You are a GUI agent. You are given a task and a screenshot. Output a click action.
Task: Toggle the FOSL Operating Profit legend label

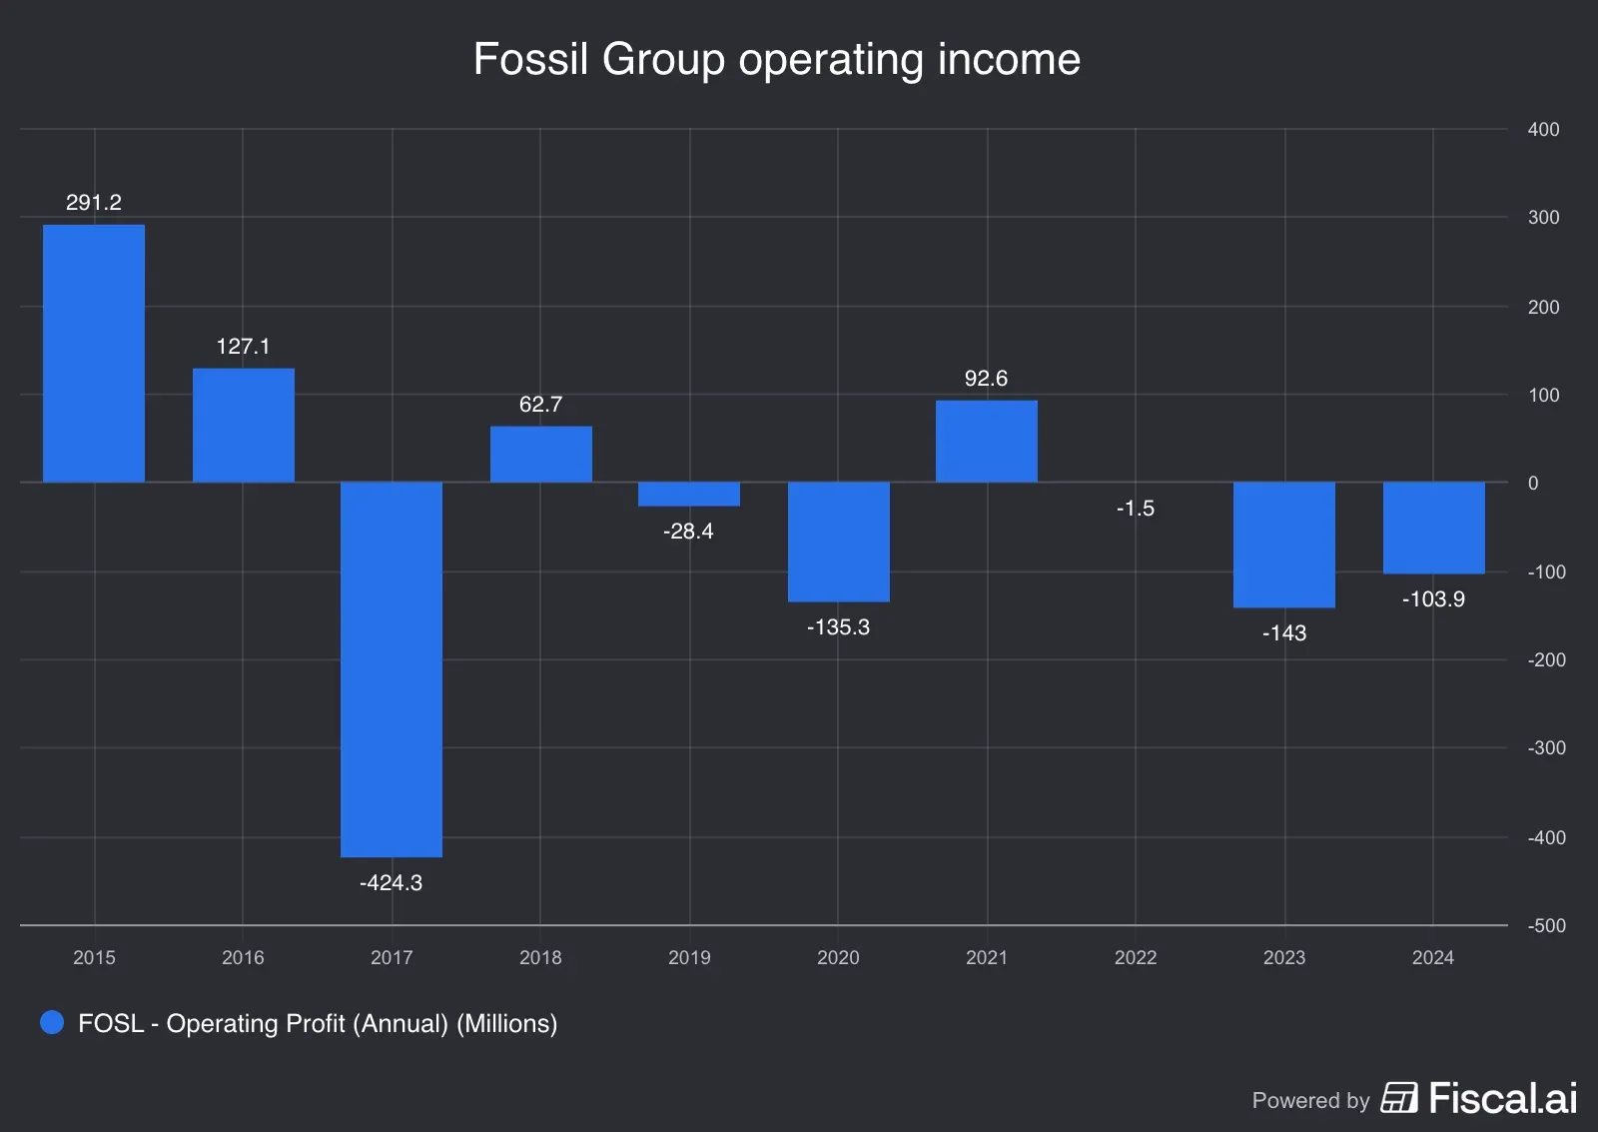click(317, 1023)
